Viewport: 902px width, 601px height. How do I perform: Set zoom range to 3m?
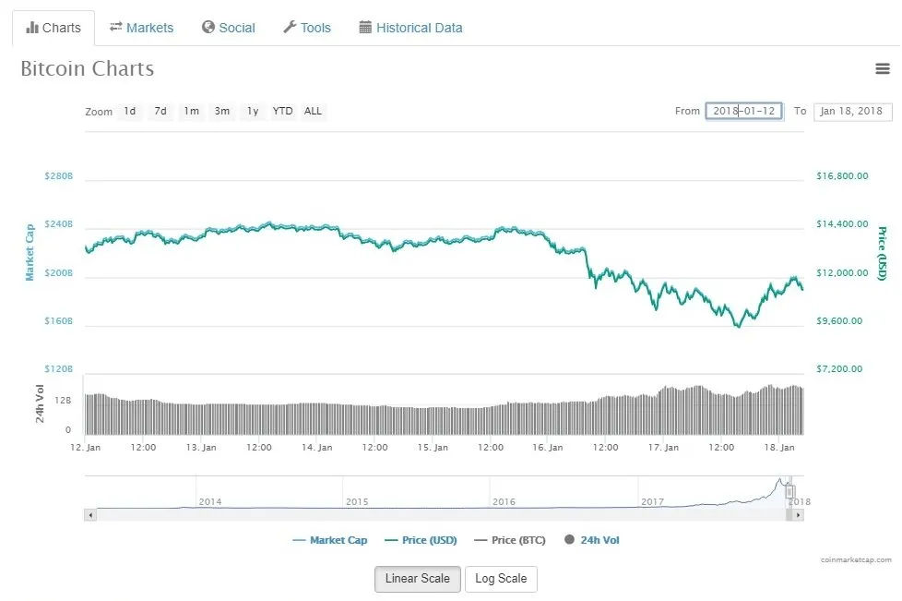click(x=222, y=111)
